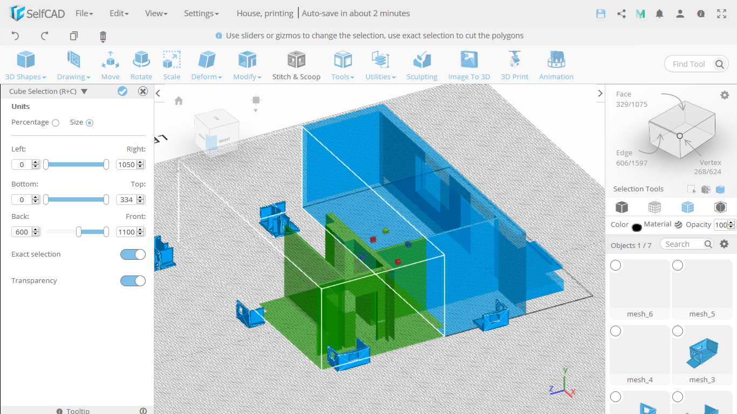
Task: Check the mesh_6 selection circle
Action: tap(616, 265)
